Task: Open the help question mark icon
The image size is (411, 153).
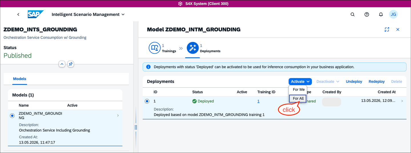Action: click(x=367, y=14)
